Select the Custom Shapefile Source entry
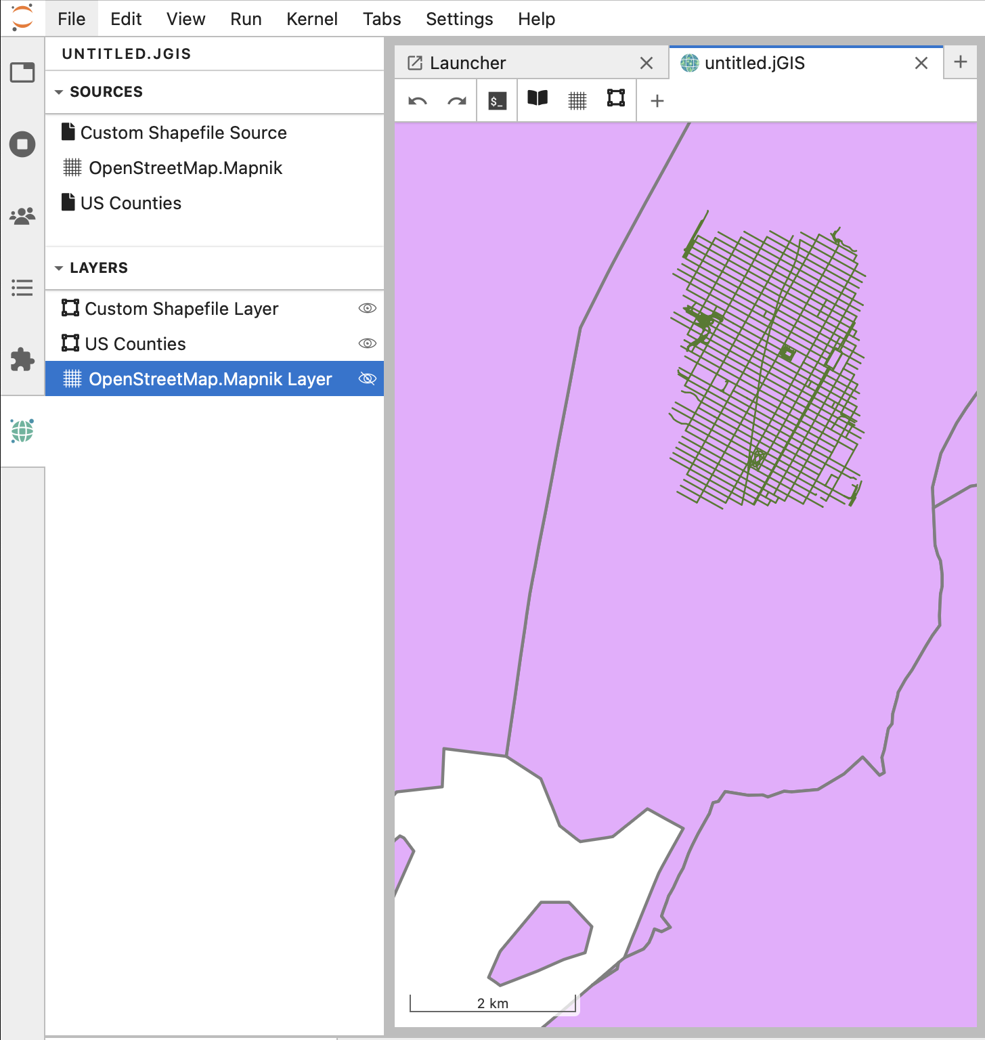 pos(183,133)
